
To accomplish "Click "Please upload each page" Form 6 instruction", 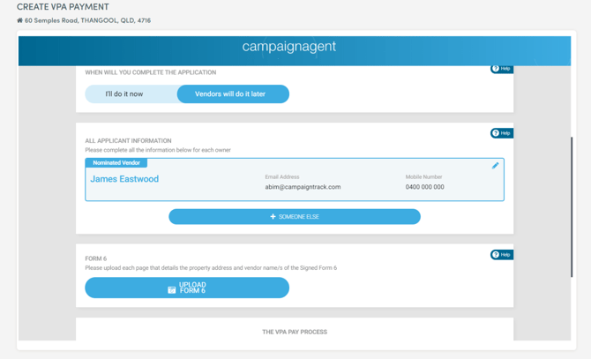I will pos(211,268).
